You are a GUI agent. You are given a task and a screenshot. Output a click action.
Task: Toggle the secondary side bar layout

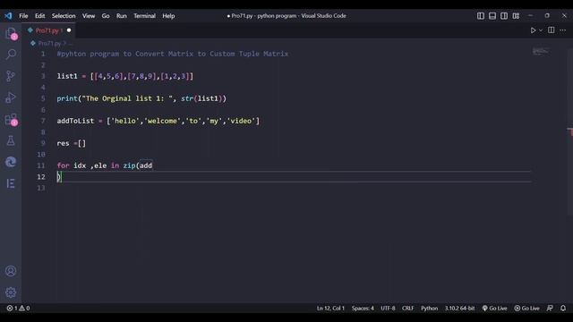(504, 16)
